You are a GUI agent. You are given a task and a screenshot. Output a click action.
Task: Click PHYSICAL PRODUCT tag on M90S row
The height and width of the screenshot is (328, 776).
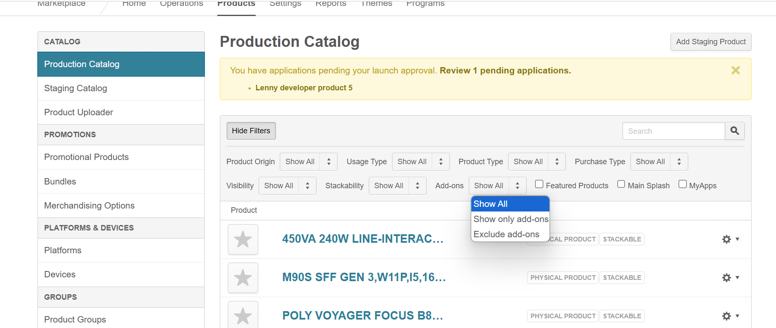(563, 278)
